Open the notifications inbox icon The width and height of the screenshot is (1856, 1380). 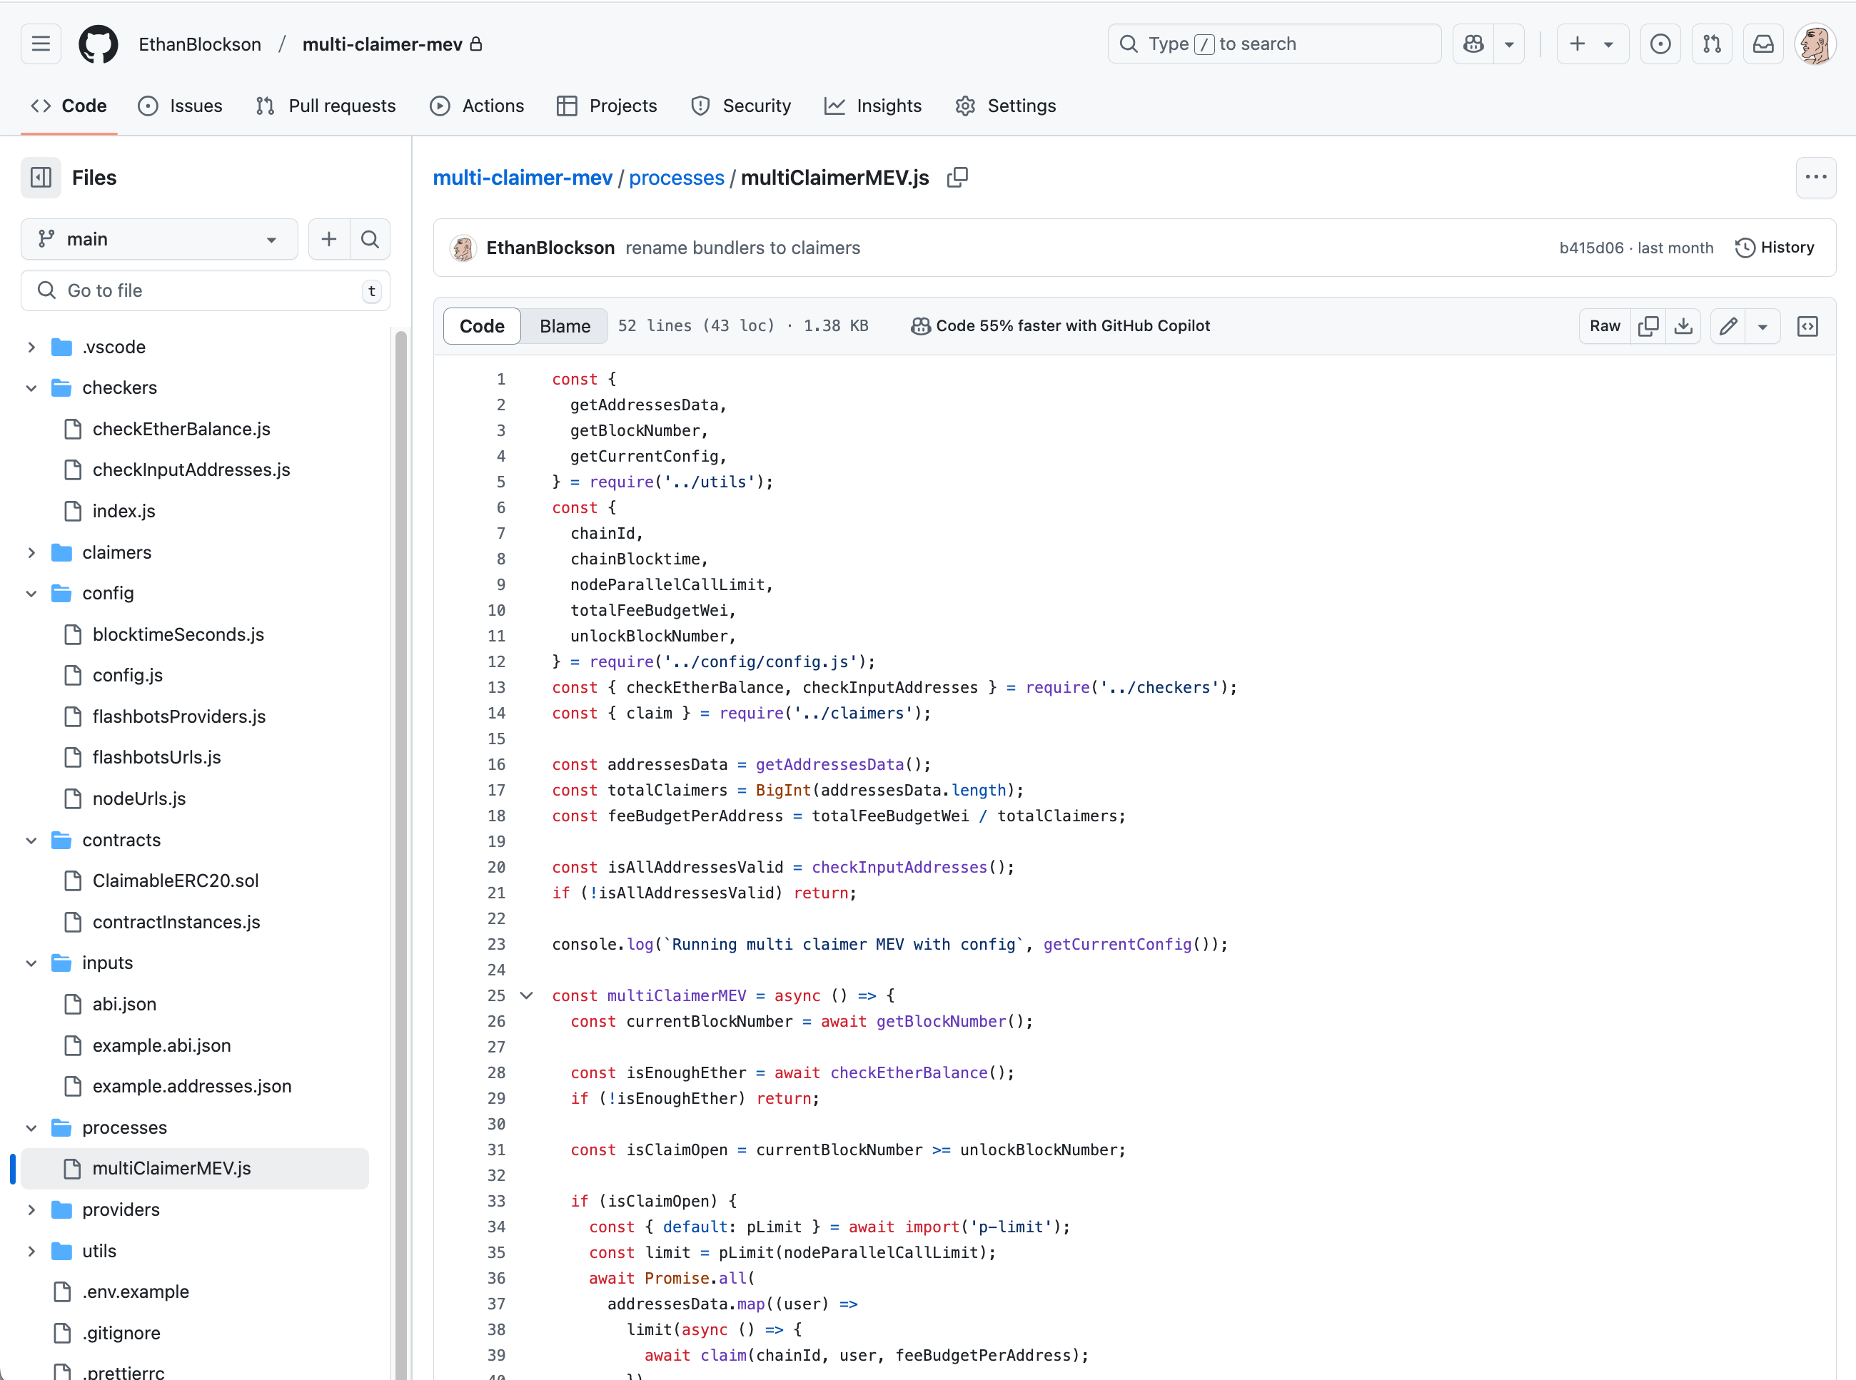point(1763,44)
